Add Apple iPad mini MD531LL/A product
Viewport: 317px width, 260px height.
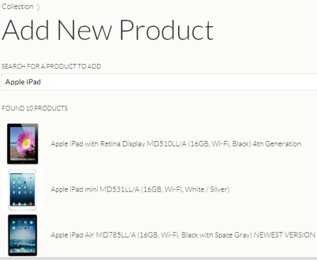point(140,189)
